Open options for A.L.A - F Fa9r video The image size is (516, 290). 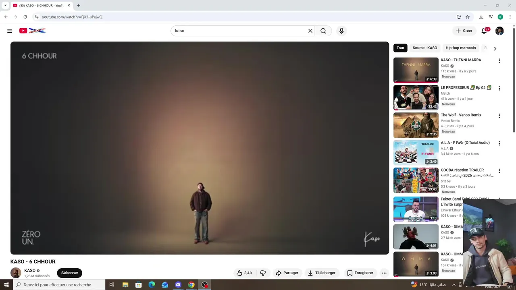[x=499, y=143]
